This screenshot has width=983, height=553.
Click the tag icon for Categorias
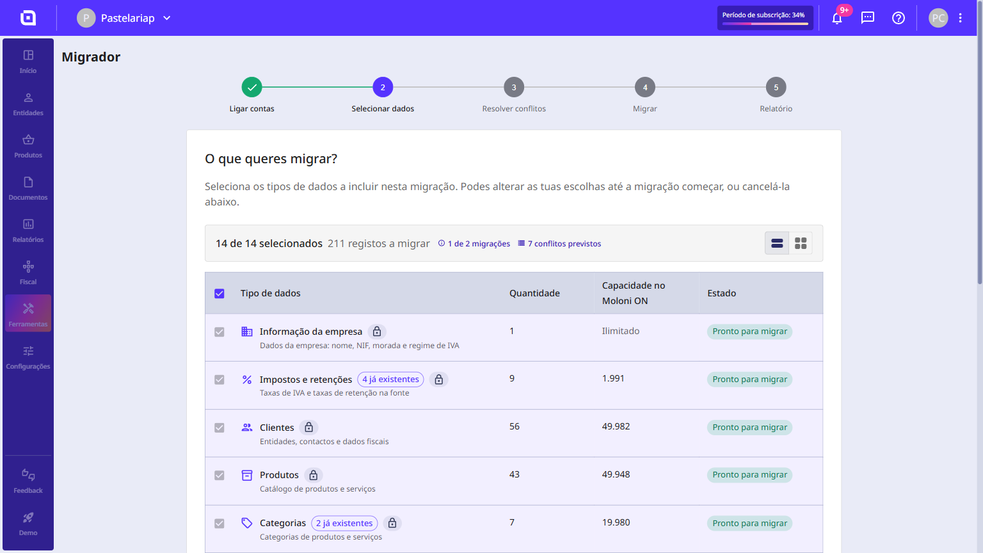point(247,523)
